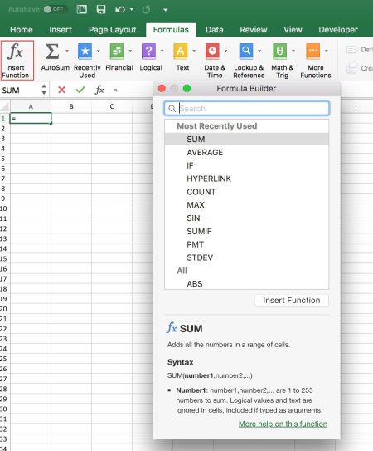Click the Formula Builder search field
373x451 pixels.
tap(247, 109)
